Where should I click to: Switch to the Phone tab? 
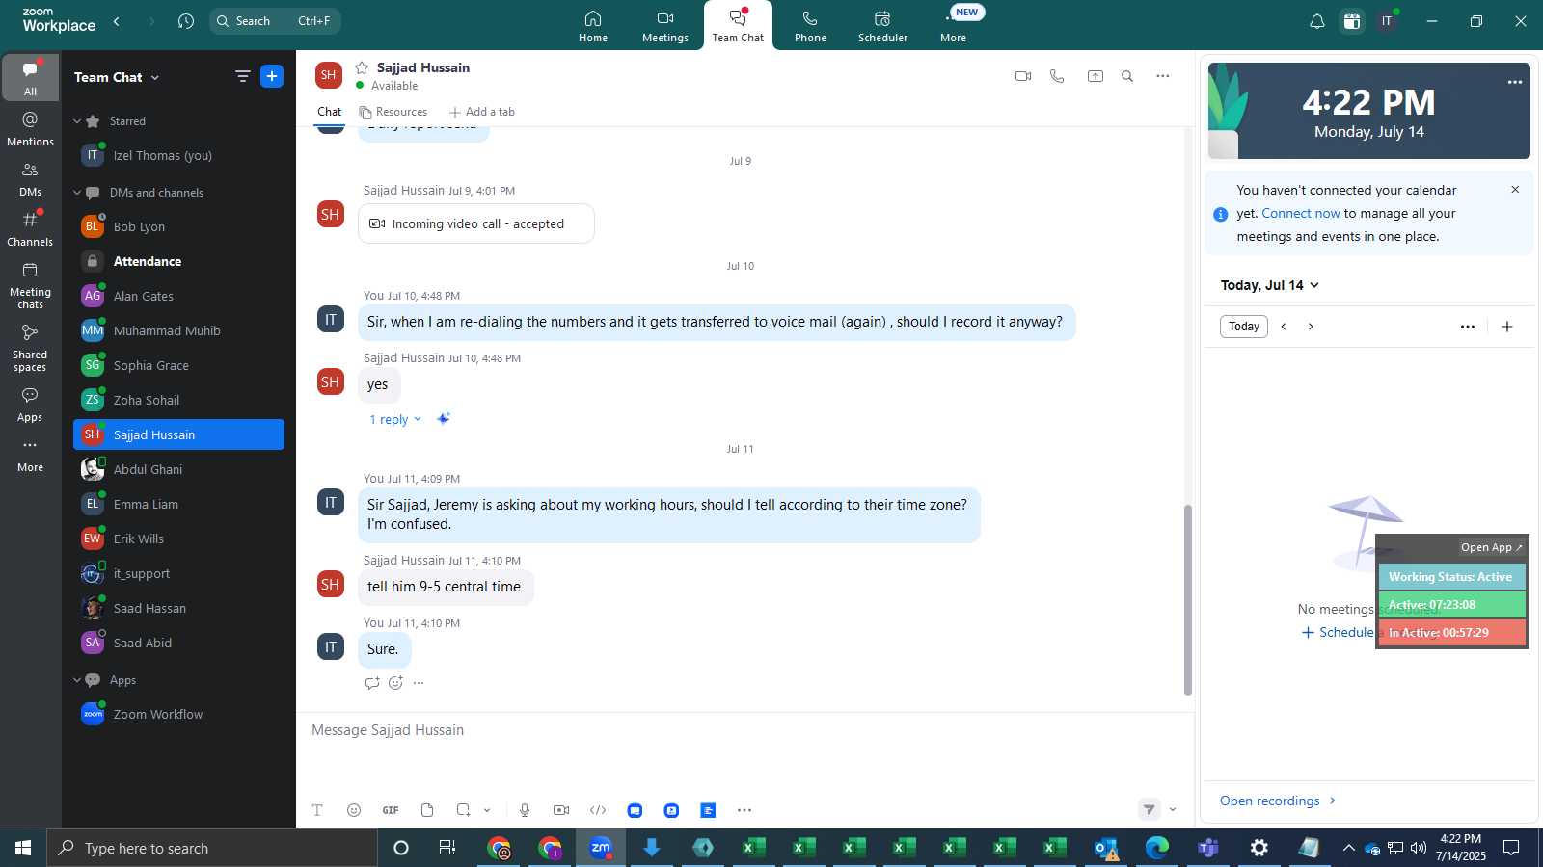coord(810,26)
